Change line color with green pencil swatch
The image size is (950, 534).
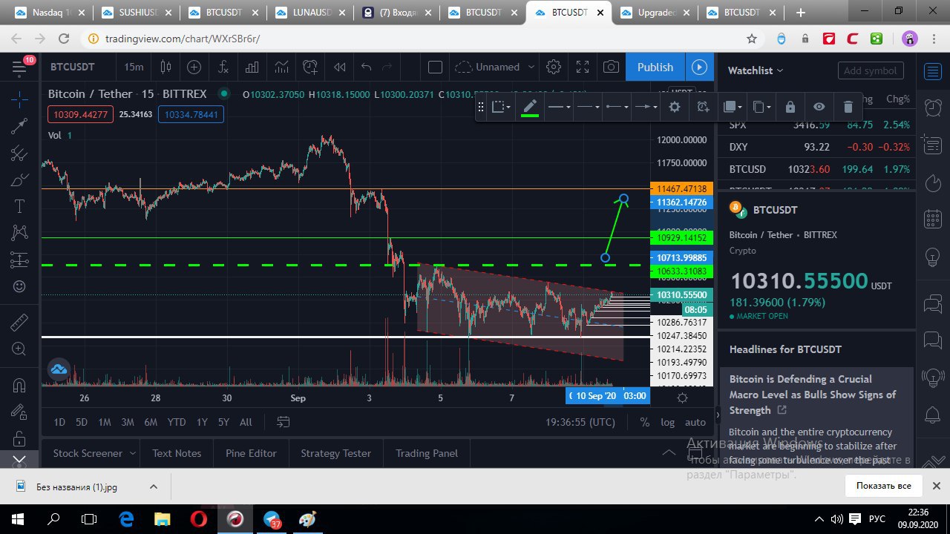point(529,108)
